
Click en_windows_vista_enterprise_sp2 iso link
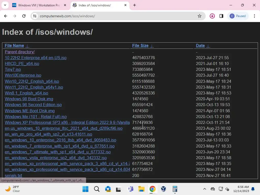coord(56,158)
